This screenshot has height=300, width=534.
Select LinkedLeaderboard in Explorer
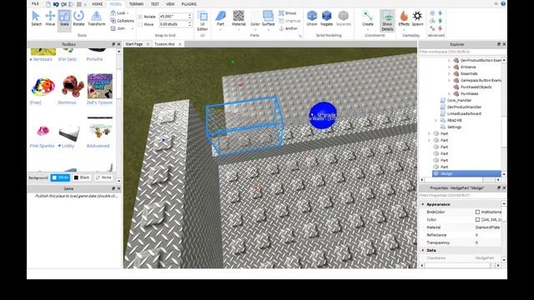coord(464,113)
